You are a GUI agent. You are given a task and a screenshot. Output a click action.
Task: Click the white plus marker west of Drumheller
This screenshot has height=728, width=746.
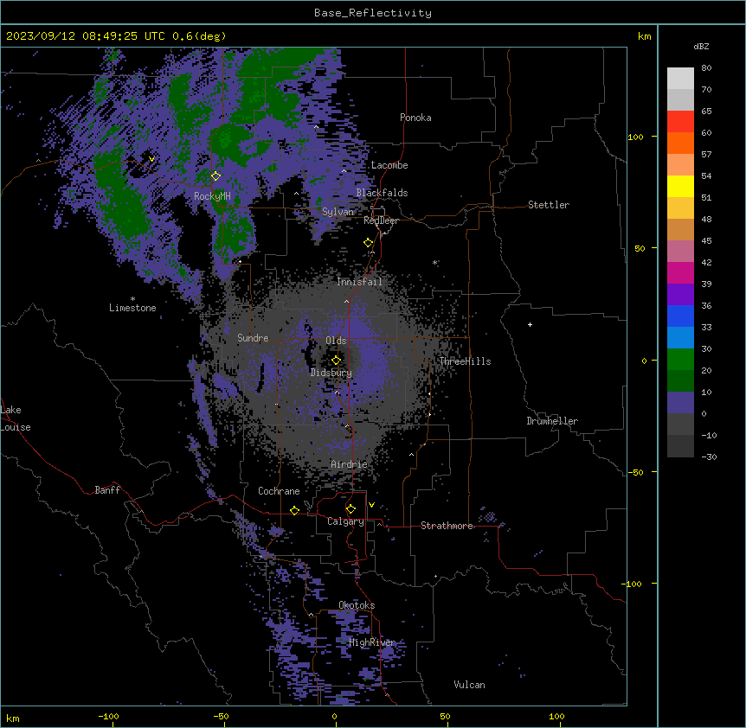coord(530,324)
